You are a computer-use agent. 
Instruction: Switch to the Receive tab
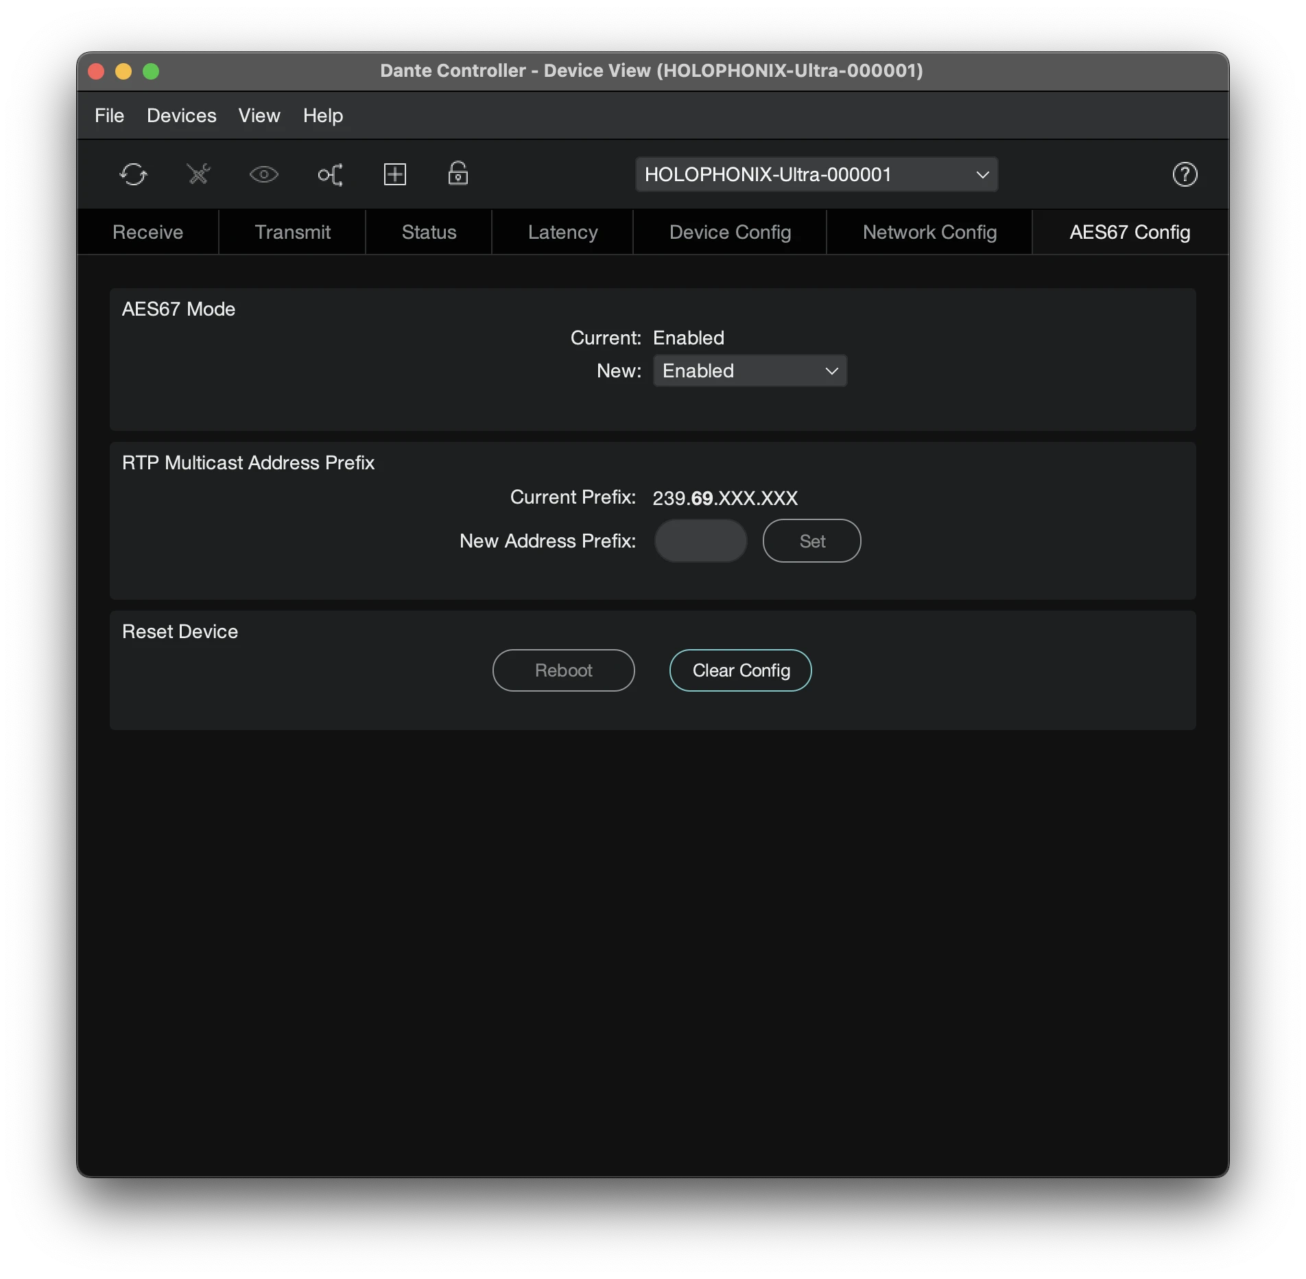tap(148, 232)
